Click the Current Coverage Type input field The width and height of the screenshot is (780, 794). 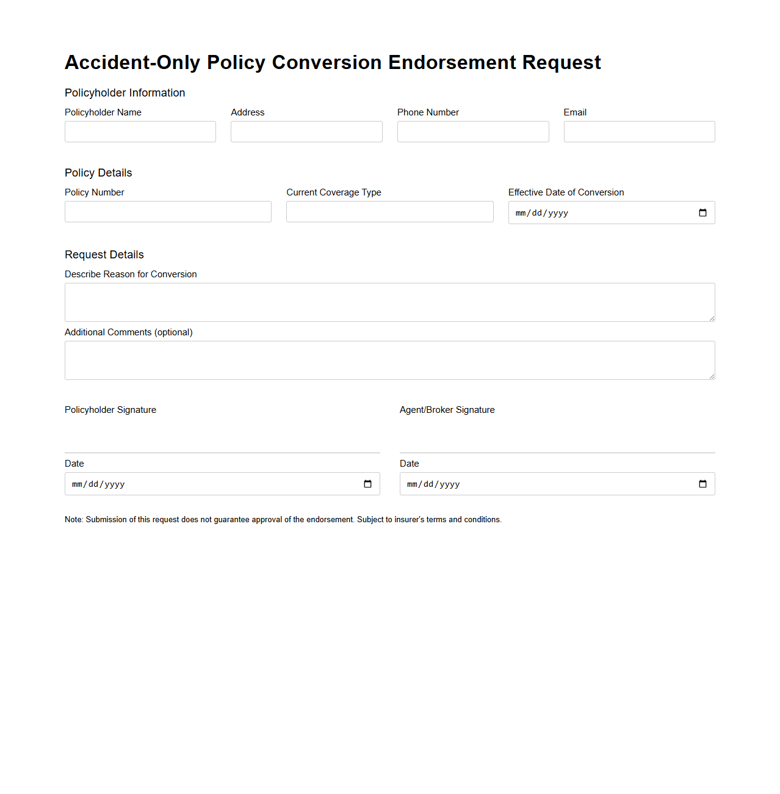click(x=389, y=211)
